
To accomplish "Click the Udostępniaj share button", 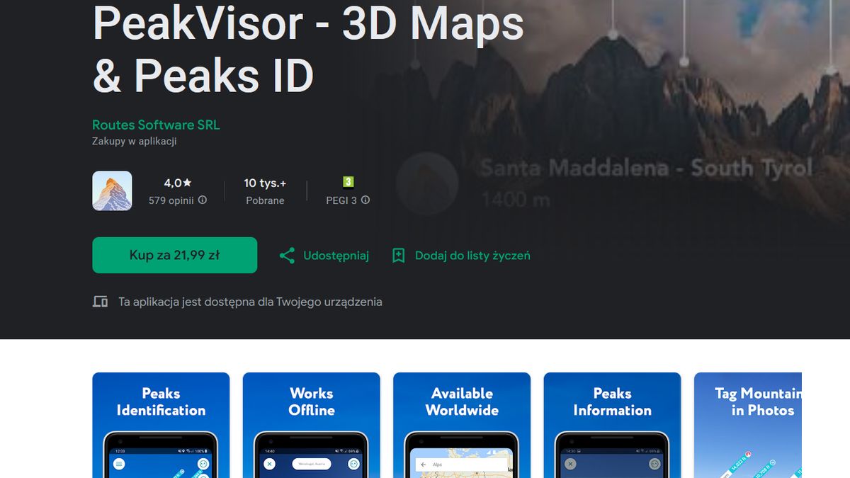I will point(324,256).
